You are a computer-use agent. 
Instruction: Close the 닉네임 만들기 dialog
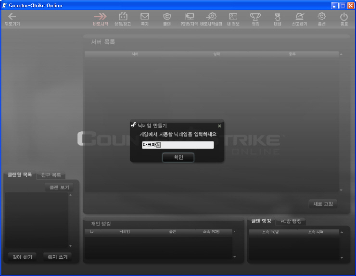pyautogui.click(x=219, y=126)
